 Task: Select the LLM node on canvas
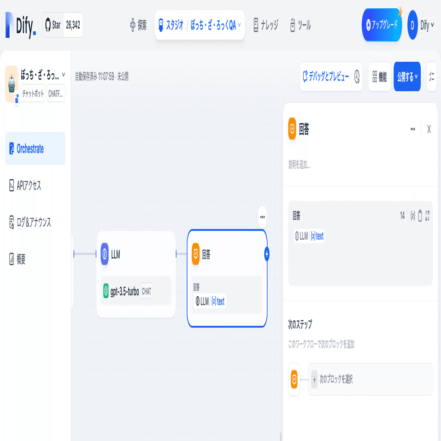(136, 274)
